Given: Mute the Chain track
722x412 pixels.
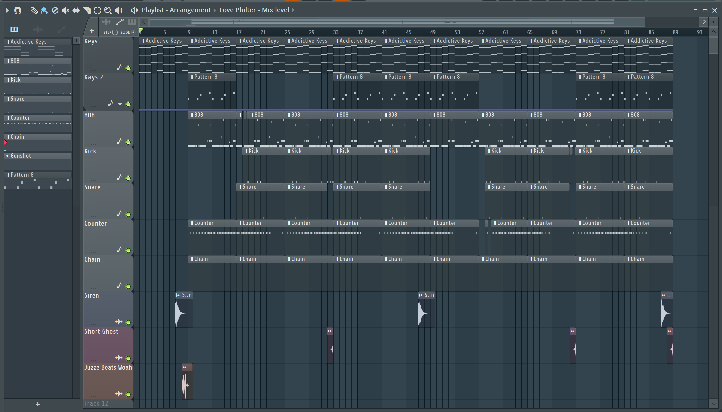Looking at the screenshot, I should click(128, 287).
